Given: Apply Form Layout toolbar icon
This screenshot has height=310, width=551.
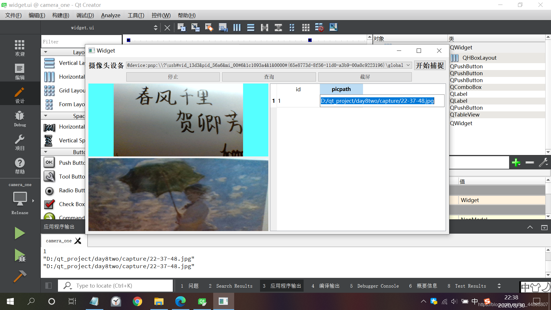Looking at the screenshot, I should (x=292, y=28).
